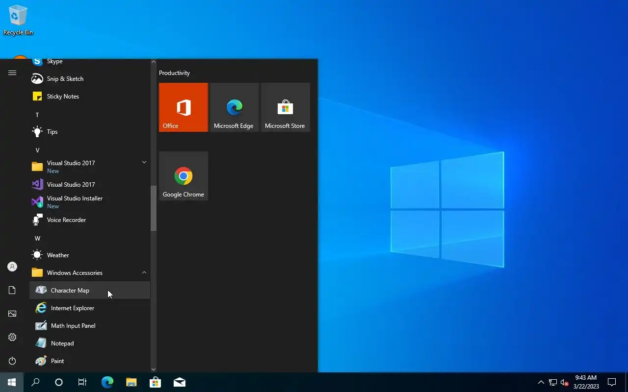
Task: Open the muted volume tray icon
Action: [565, 382]
